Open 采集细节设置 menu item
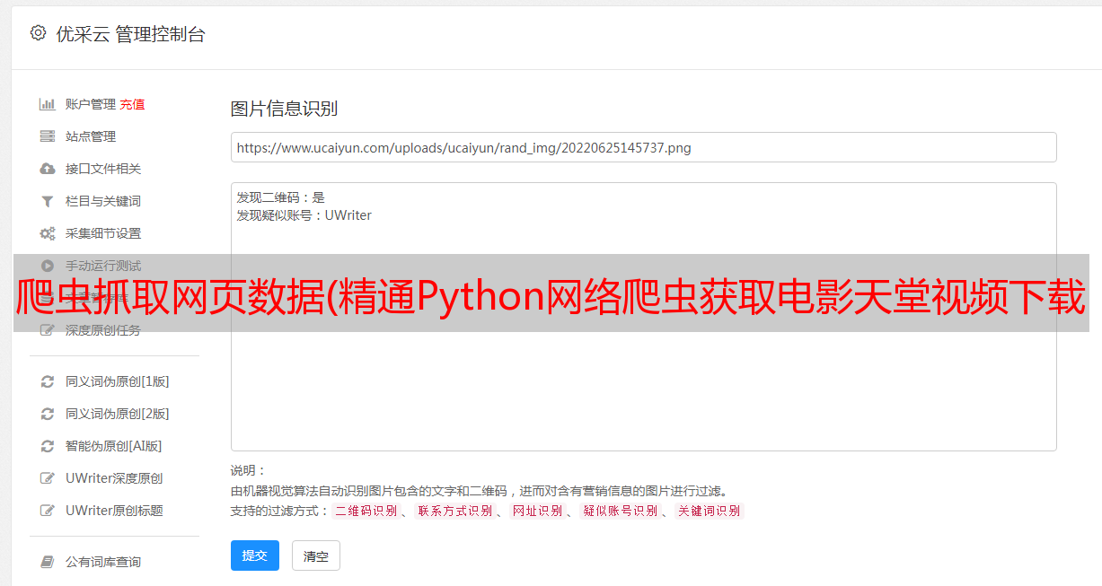This screenshot has height=586, width=1102. click(103, 233)
